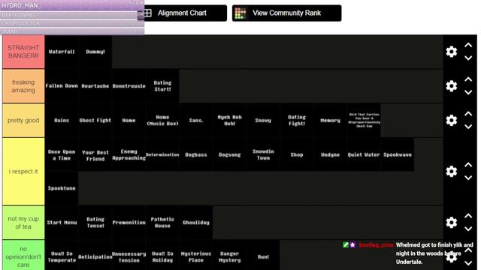Select the Nyeh Heh Heh! tile
The image size is (481, 270).
(229, 120)
